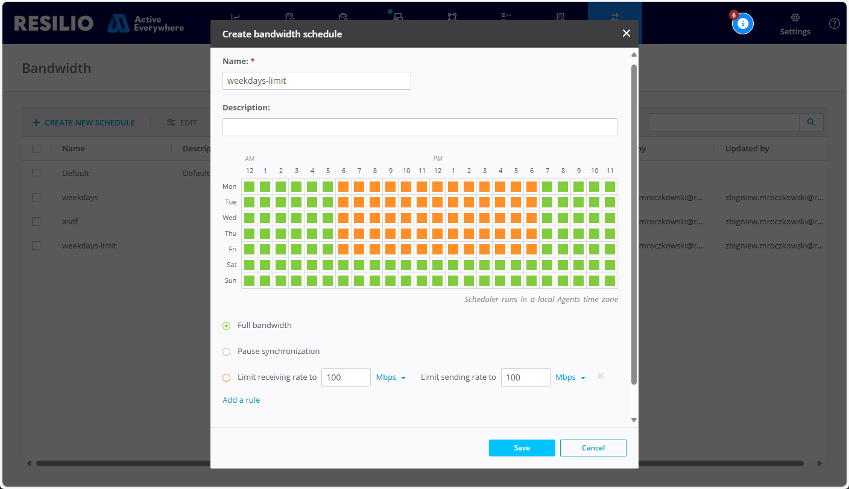
Task: Open receiving rate Mbps unit dropdown
Action: (391, 377)
